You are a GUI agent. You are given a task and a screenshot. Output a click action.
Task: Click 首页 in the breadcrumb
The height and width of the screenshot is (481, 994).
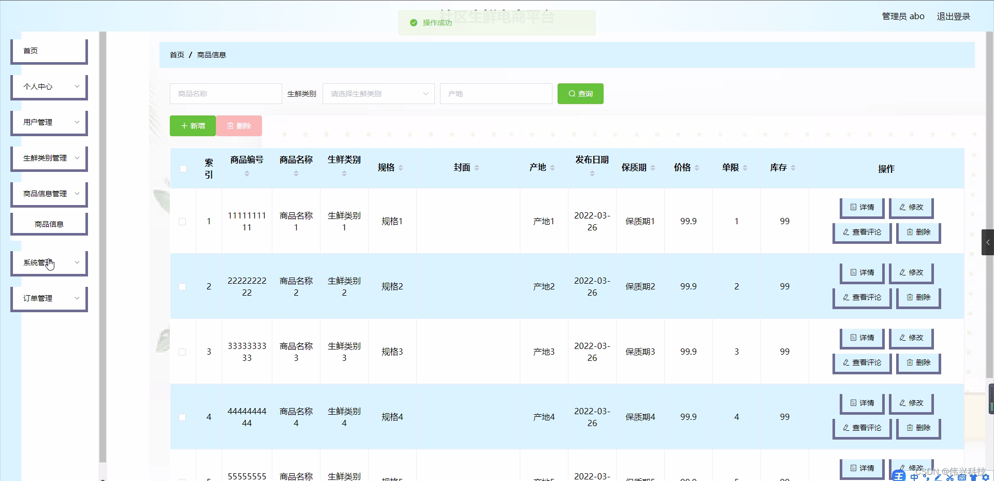[177, 55]
